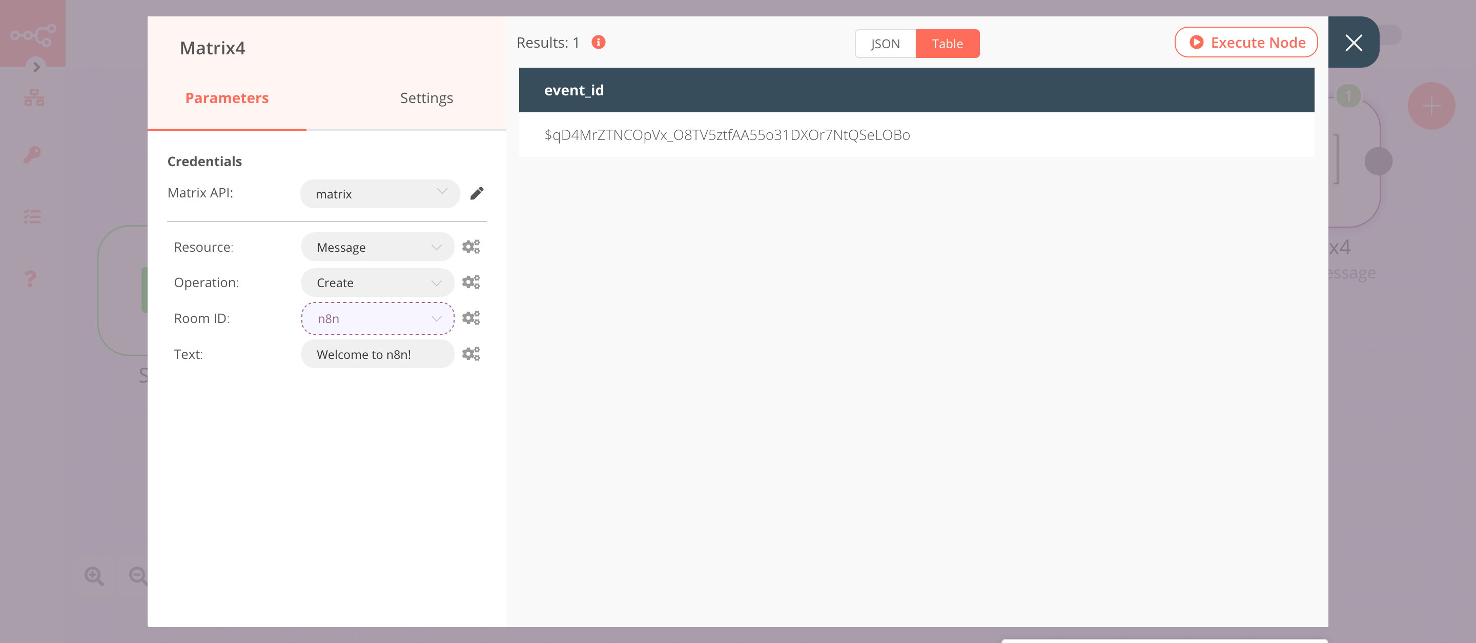Click the gear icon next to Text
This screenshot has height=643, width=1476.
tap(470, 354)
